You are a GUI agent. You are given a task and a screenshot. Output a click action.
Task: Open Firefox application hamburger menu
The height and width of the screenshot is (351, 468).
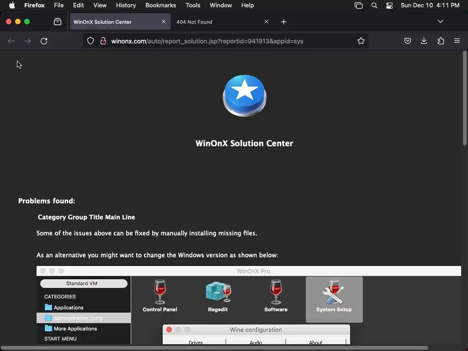click(457, 41)
